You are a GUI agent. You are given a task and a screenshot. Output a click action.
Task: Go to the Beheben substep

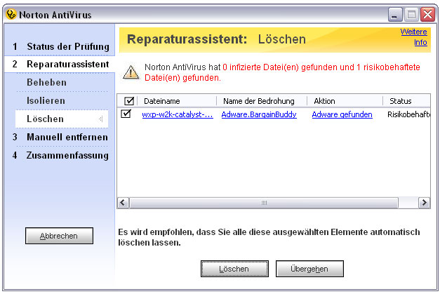46,83
